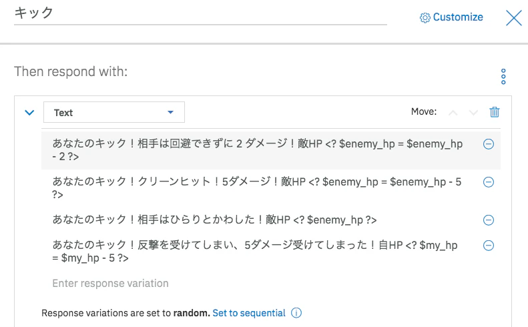528x327 pixels.
Task: Show info about response variation order
Action: 296,313
